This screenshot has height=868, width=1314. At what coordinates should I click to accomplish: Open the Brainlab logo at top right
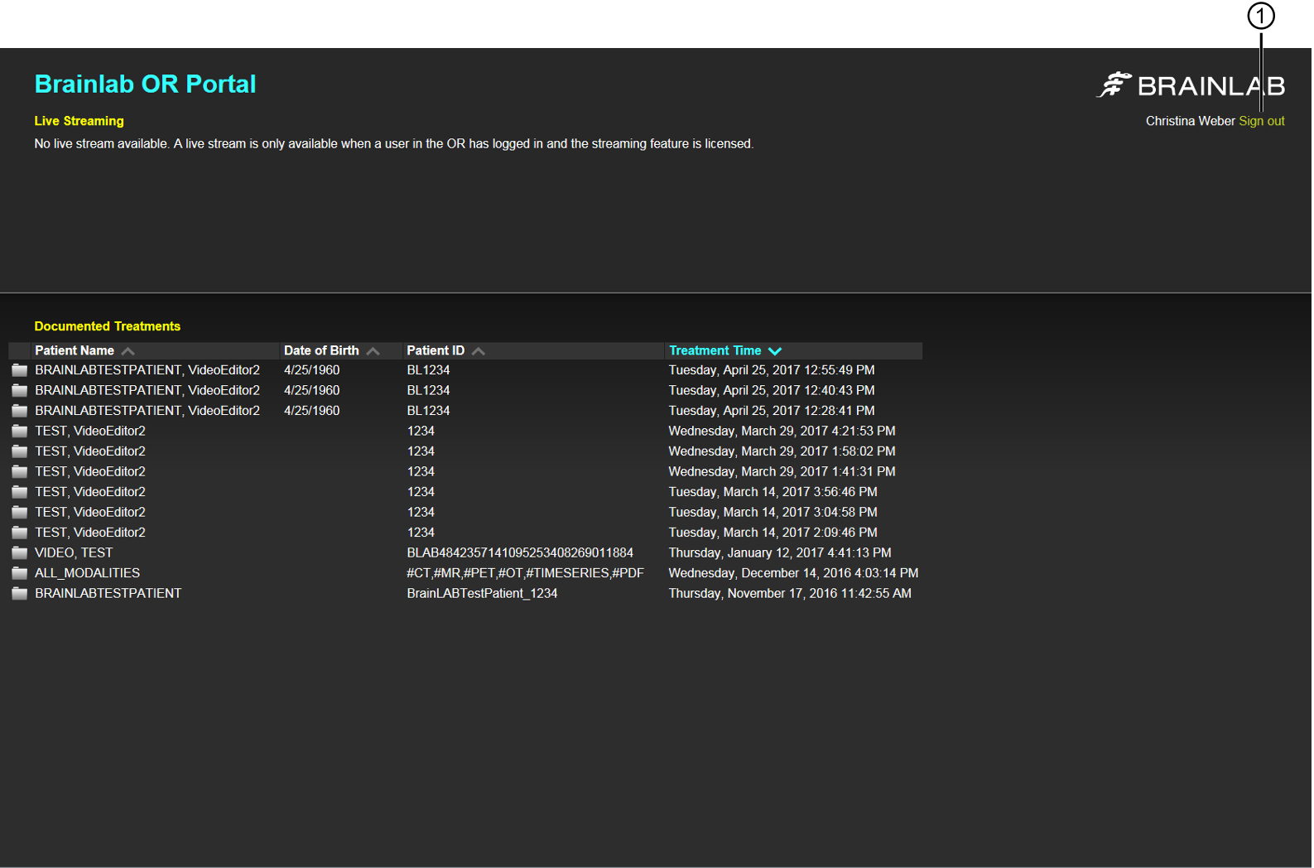1191,84
